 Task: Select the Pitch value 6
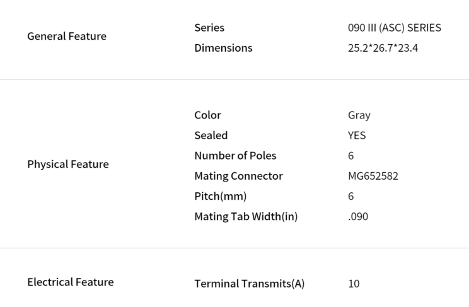[x=351, y=196]
